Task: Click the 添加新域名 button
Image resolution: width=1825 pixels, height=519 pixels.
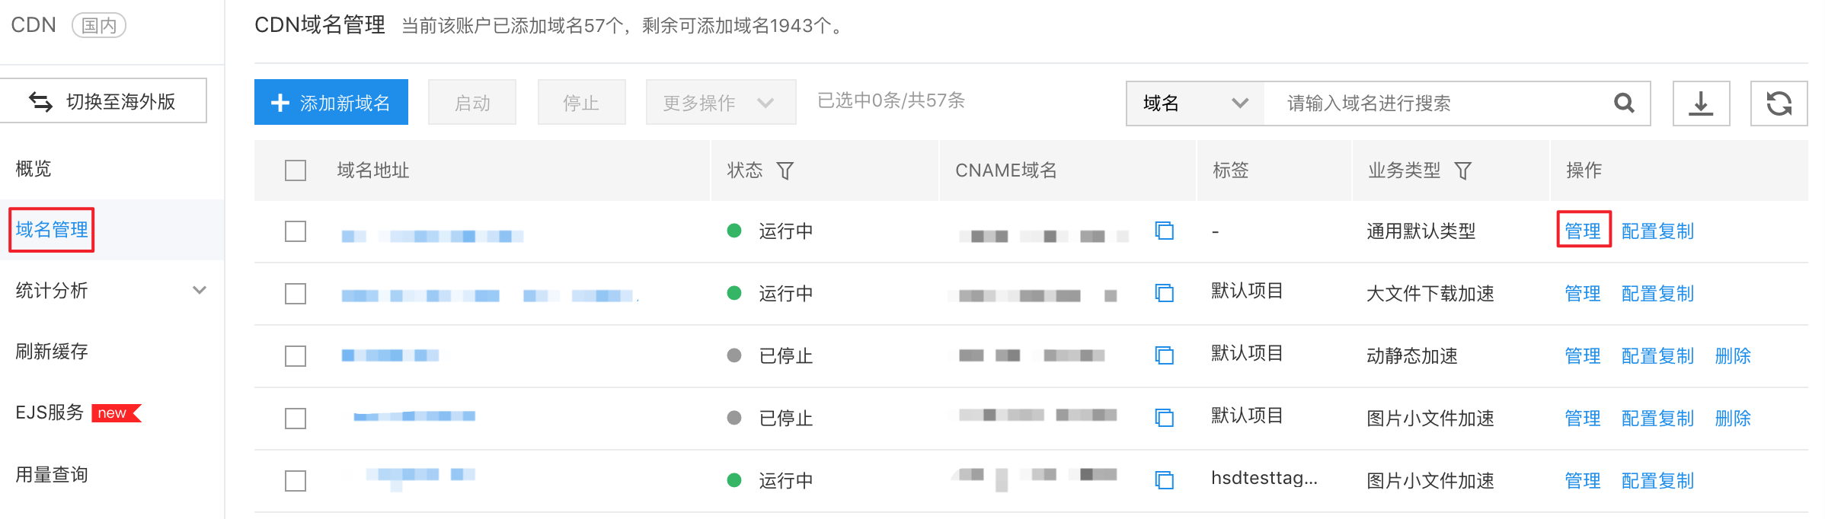Action: point(331,102)
